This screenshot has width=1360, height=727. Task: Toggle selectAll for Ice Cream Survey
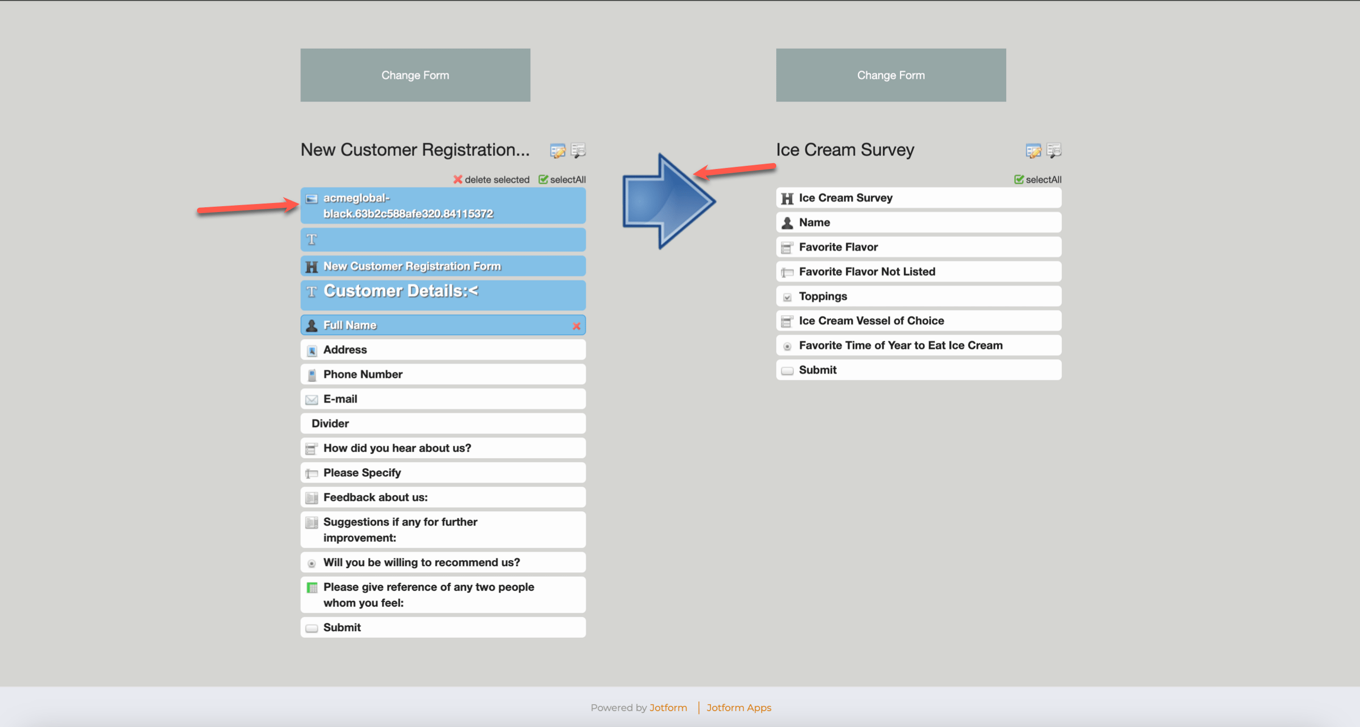click(x=1038, y=180)
